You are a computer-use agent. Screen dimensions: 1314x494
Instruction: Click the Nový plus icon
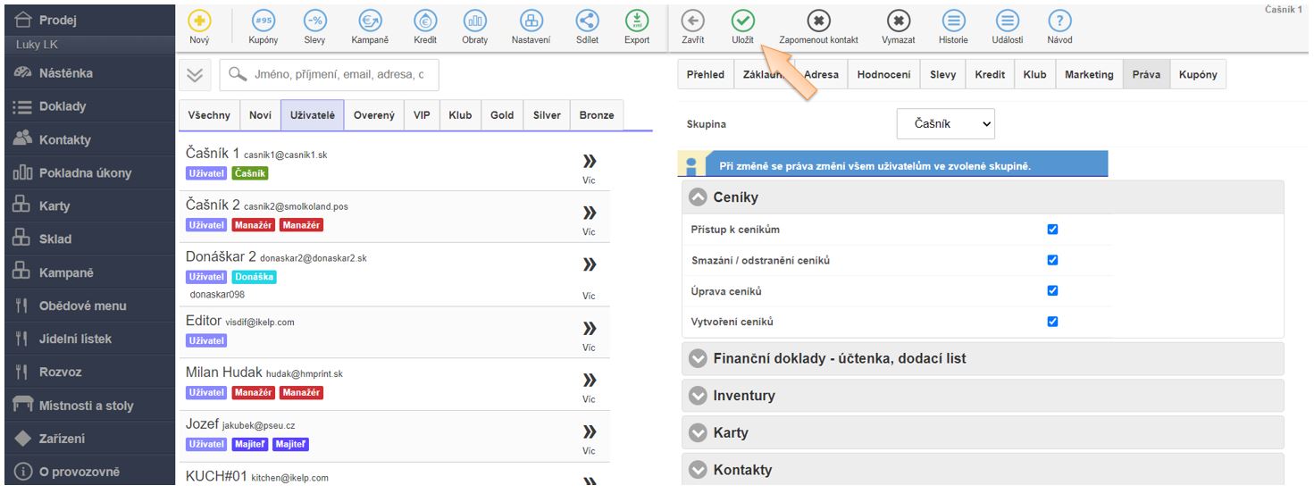pos(200,22)
